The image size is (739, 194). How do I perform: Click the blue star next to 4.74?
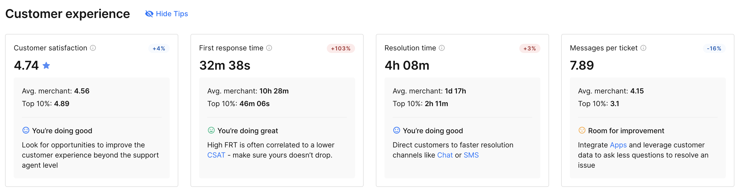coord(46,66)
